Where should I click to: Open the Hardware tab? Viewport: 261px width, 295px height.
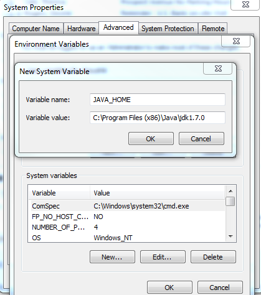click(81, 29)
